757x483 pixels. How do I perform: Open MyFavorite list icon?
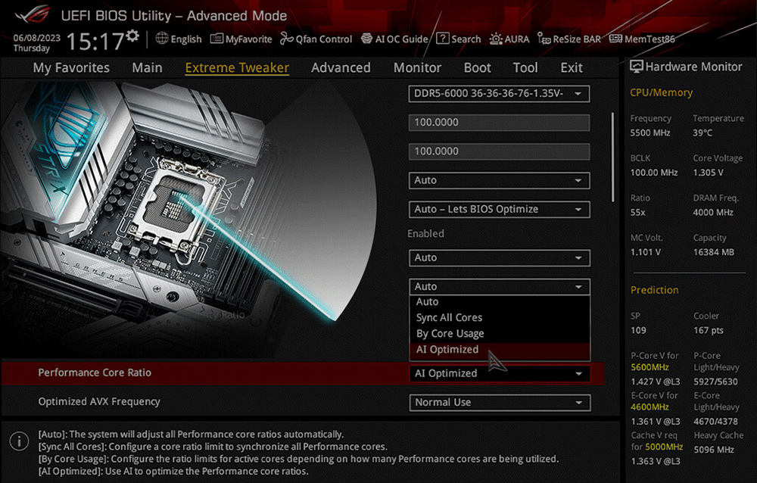(x=217, y=39)
